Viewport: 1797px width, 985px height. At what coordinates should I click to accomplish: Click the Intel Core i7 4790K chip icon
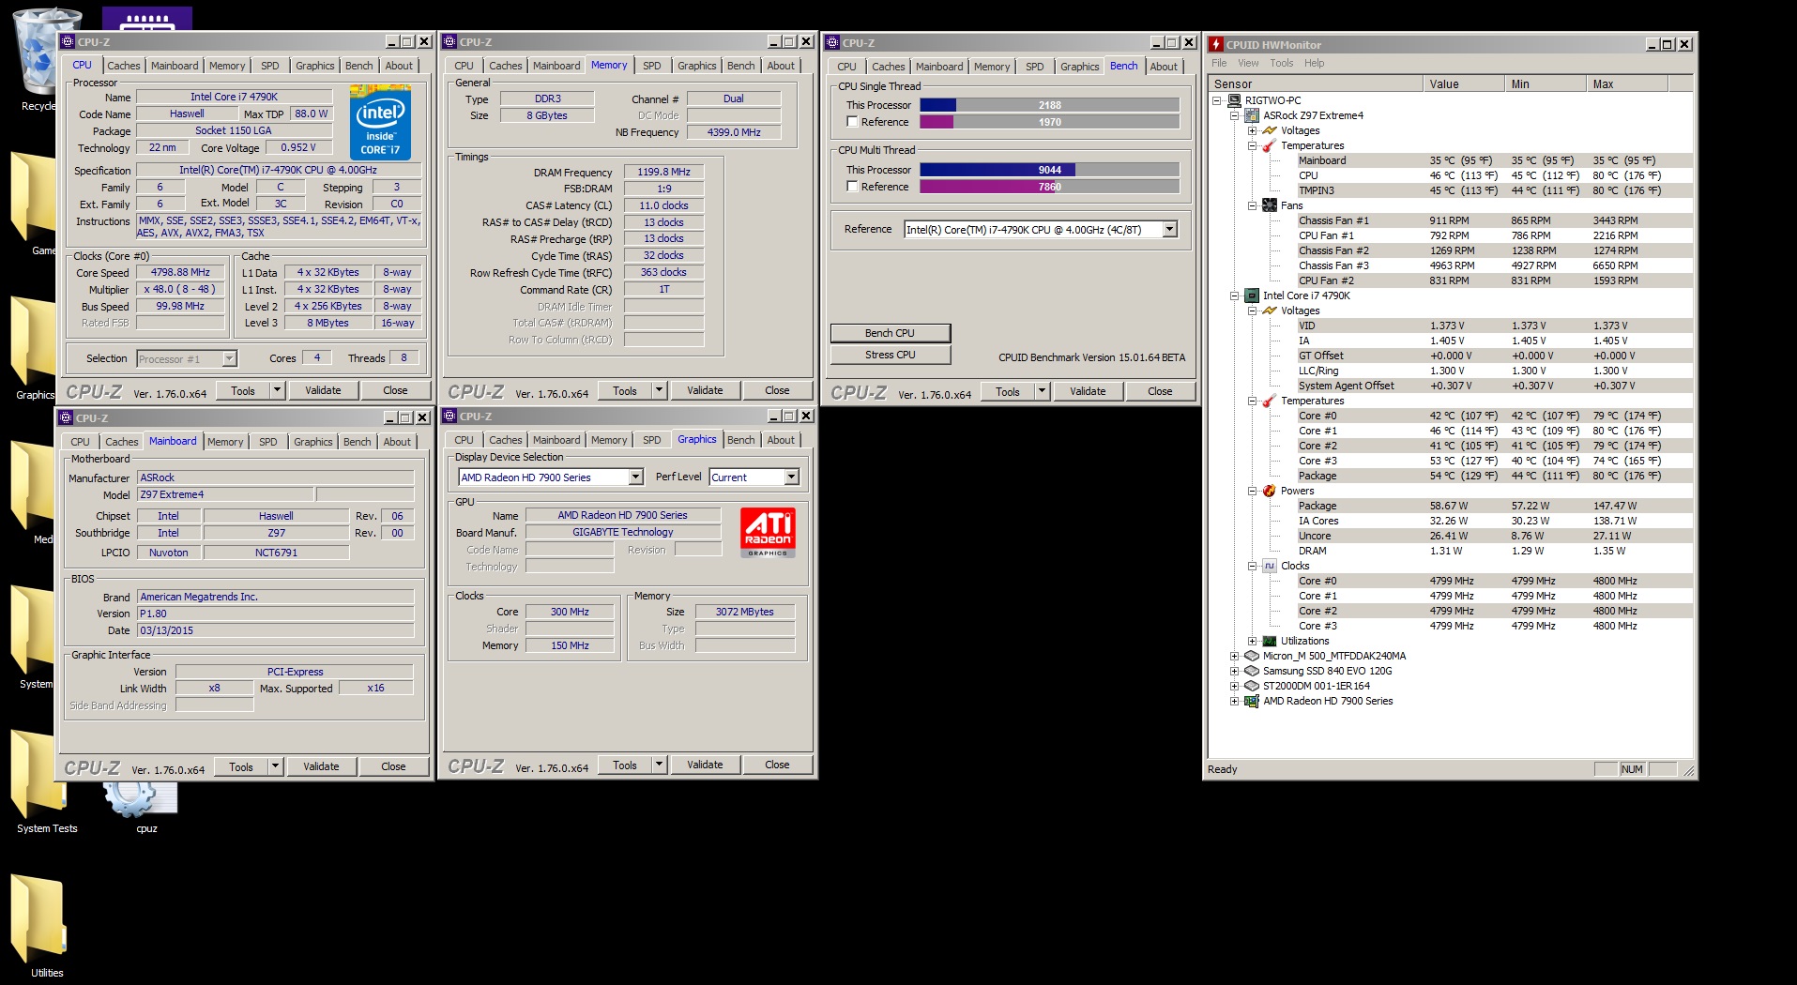coord(1252,295)
